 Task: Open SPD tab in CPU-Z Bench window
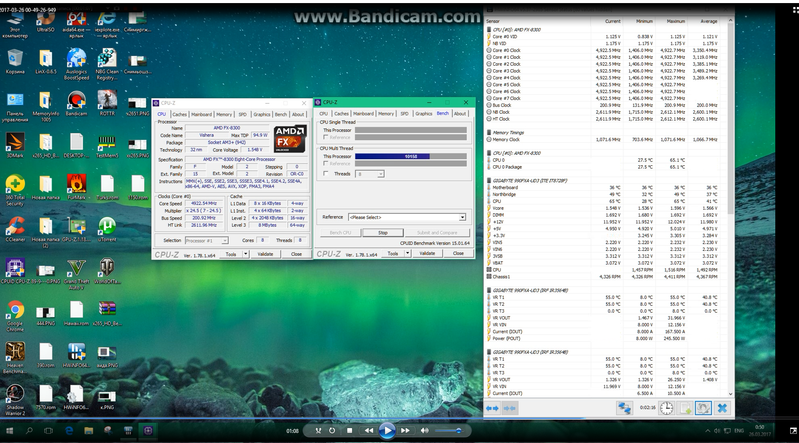(404, 114)
